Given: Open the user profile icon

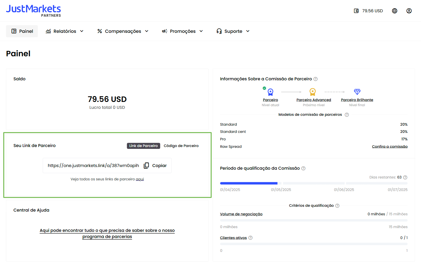Looking at the screenshot, I should click(x=409, y=11).
